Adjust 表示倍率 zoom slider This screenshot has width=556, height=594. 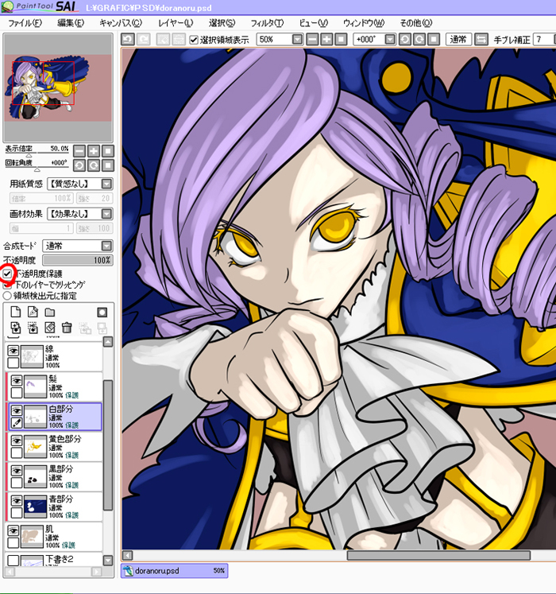click(37, 153)
